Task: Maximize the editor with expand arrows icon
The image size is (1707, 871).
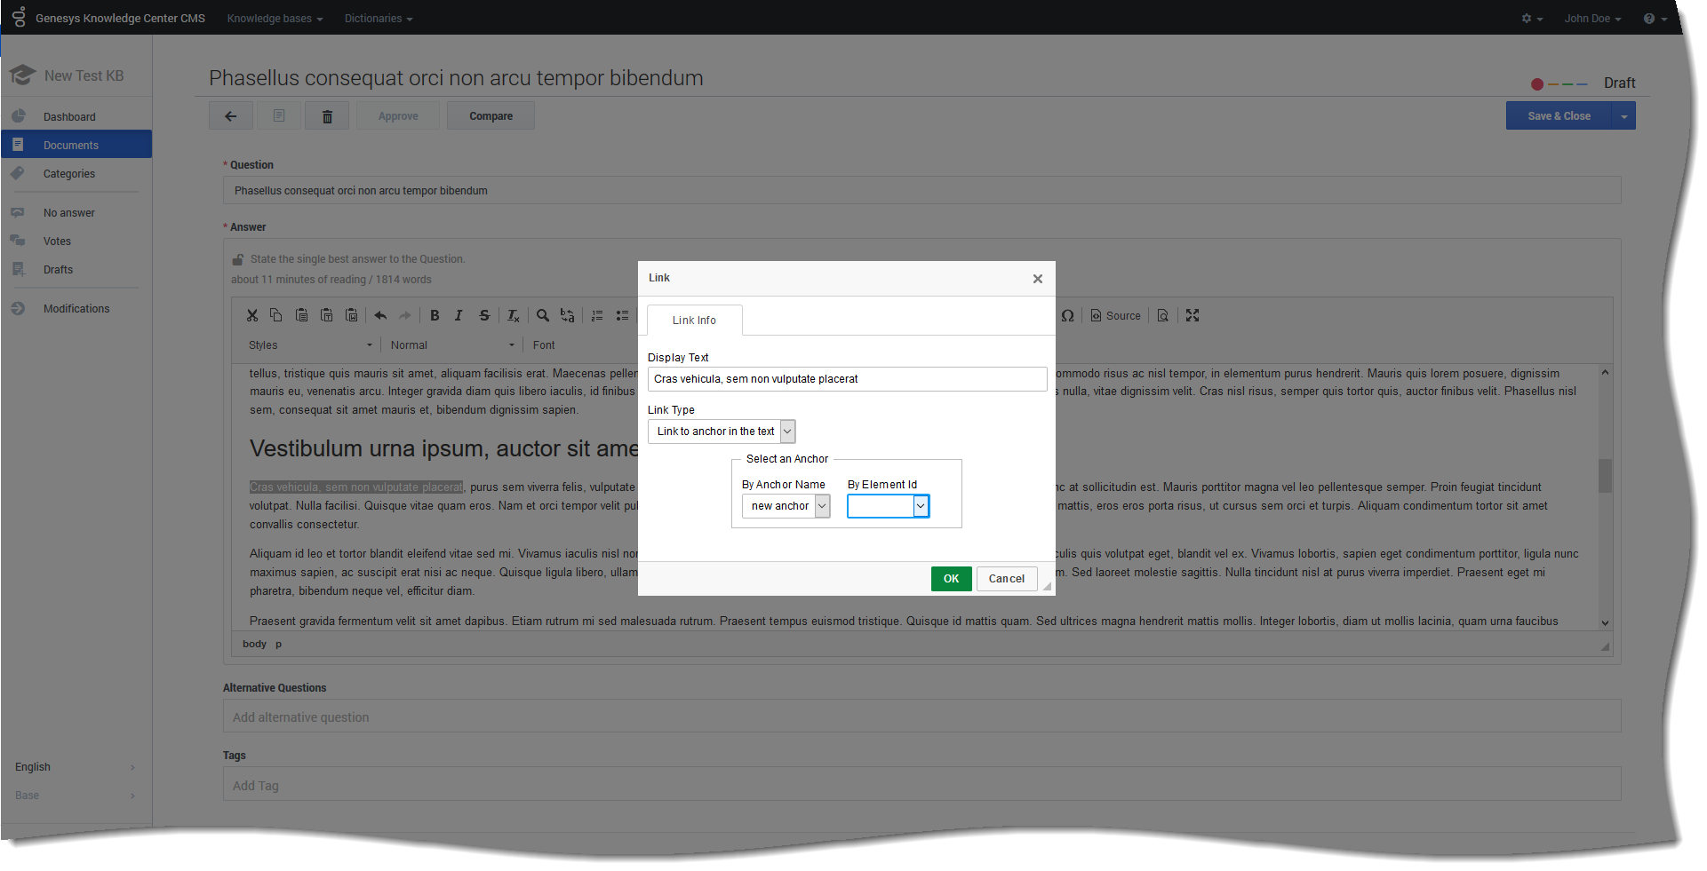Action: pos(1193,315)
